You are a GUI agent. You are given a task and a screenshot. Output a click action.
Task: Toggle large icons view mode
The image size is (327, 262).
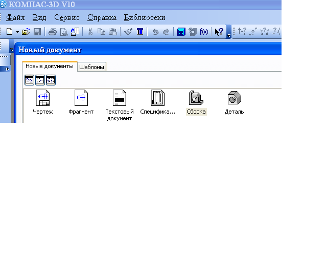[29, 80]
